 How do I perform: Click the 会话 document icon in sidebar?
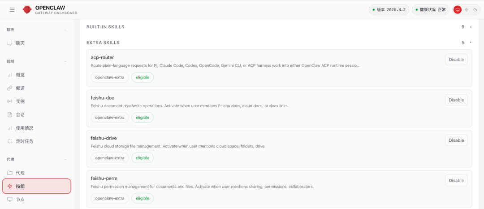[10, 115]
